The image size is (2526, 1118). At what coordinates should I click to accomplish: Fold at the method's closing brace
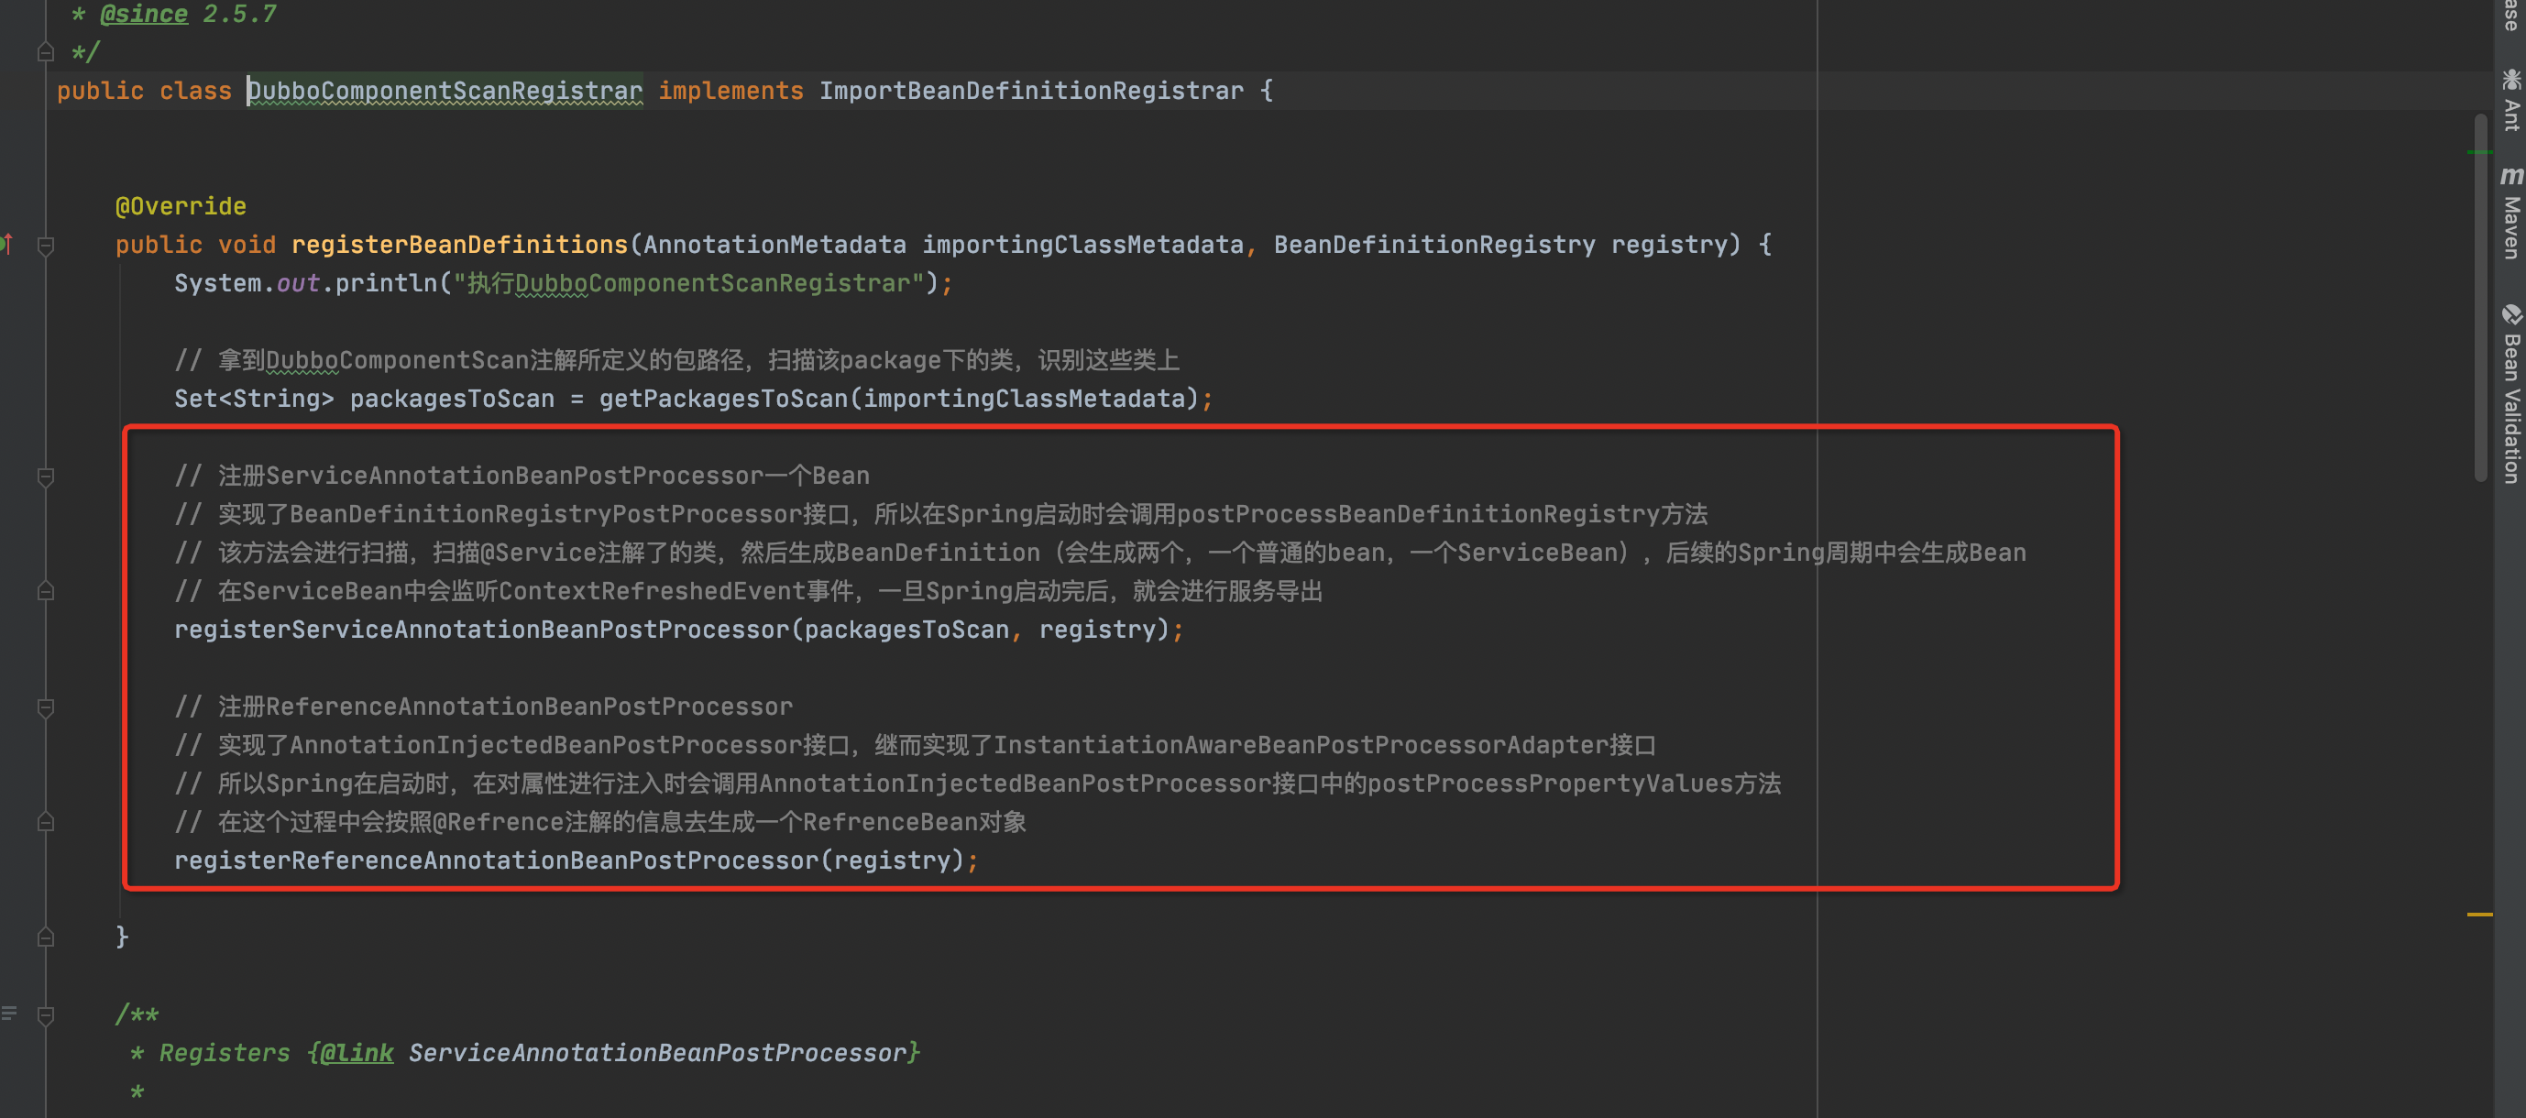click(45, 937)
